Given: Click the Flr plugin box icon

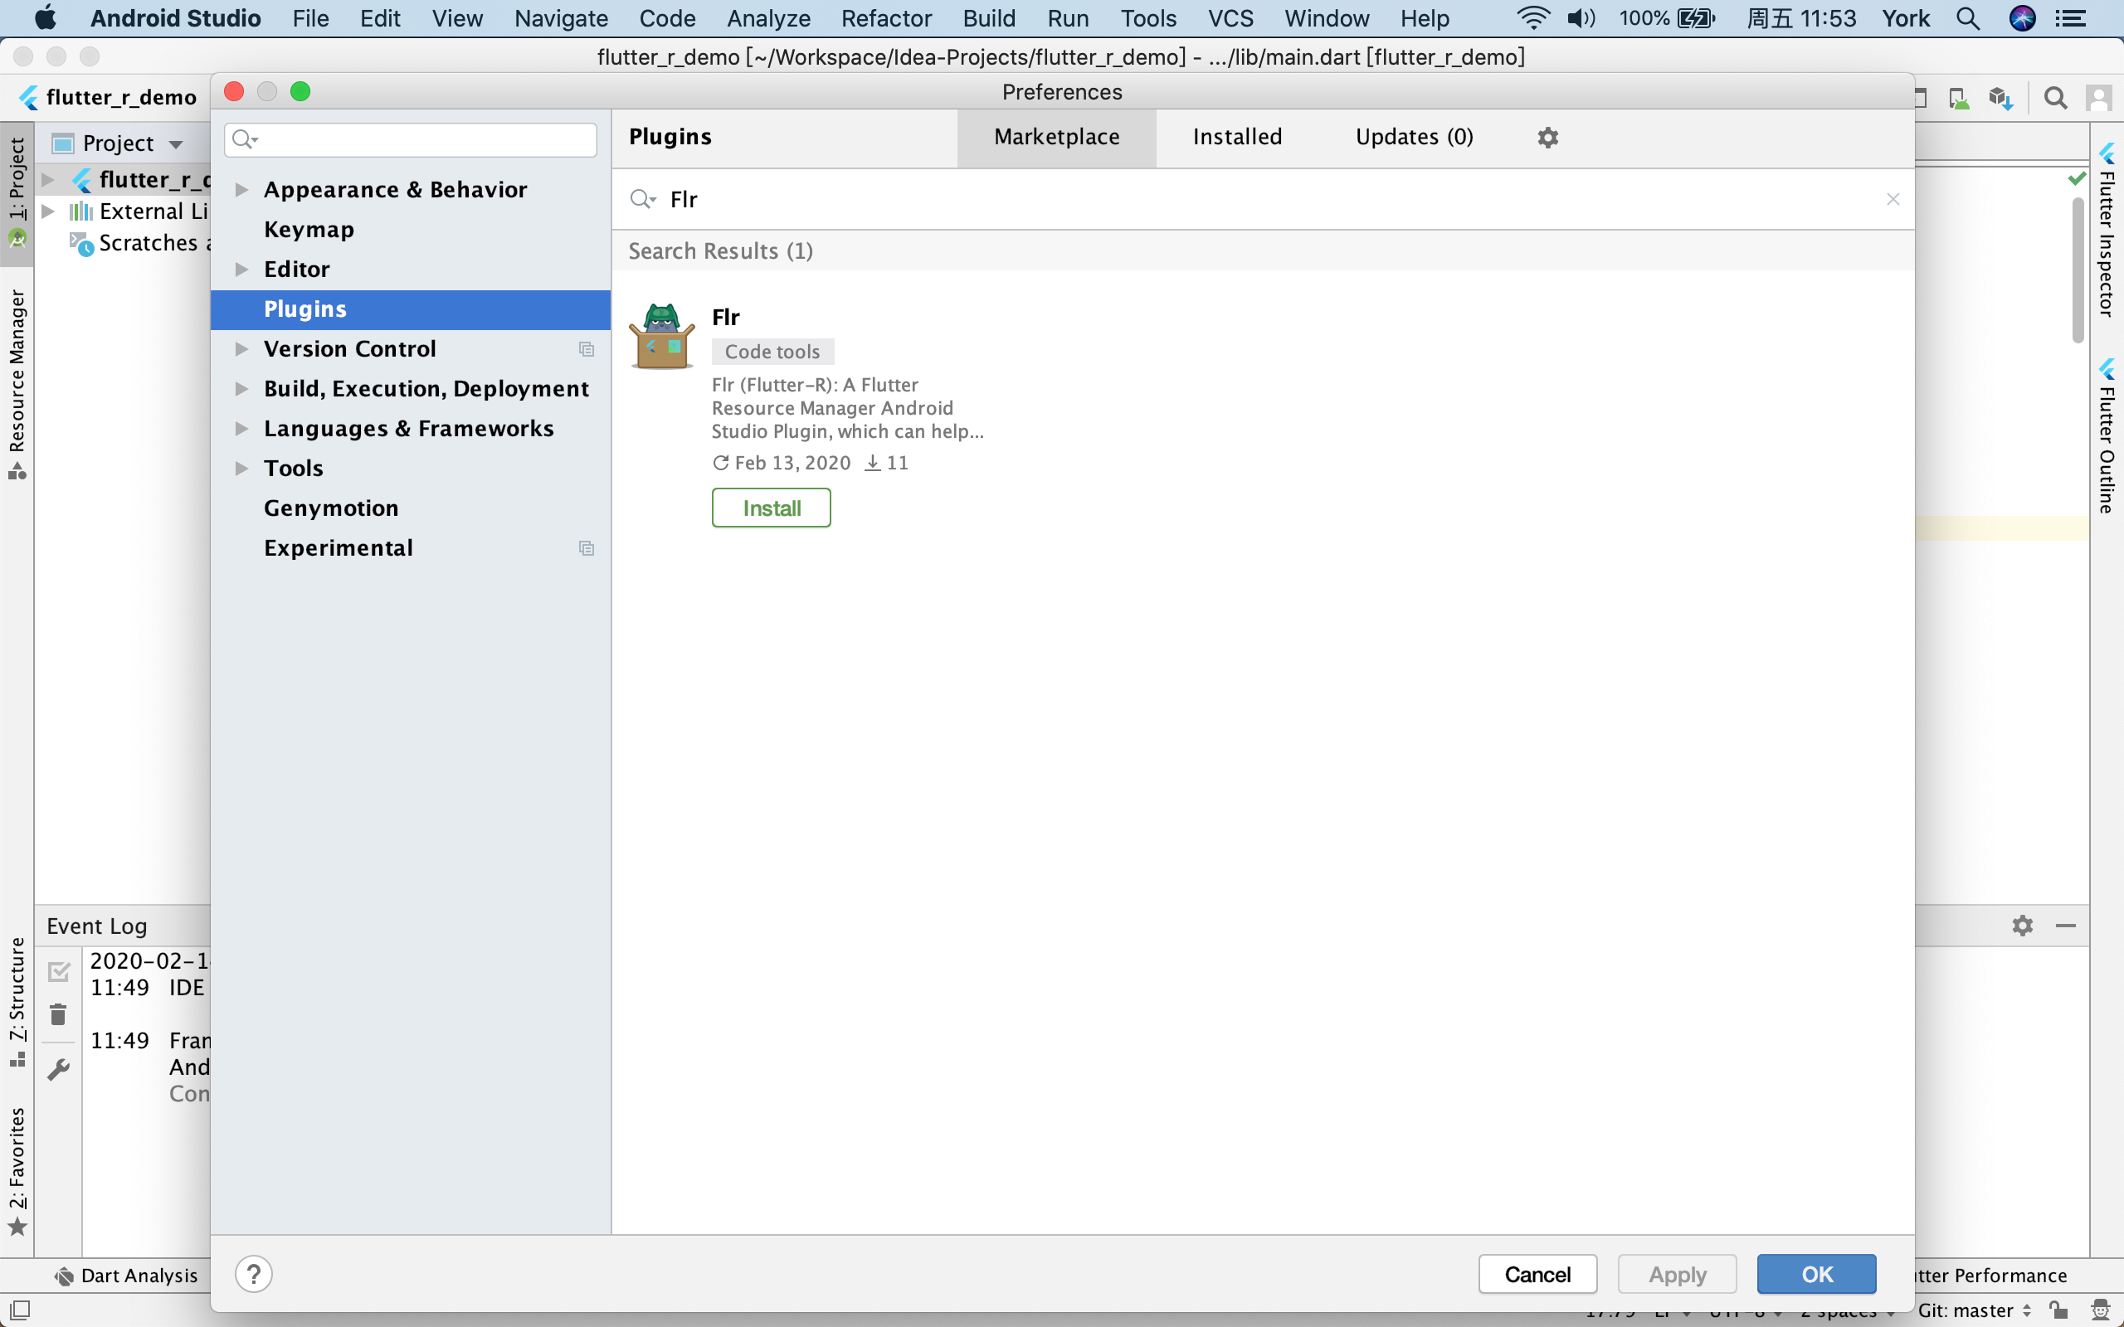Looking at the screenshot, I should tap(662, 336).
